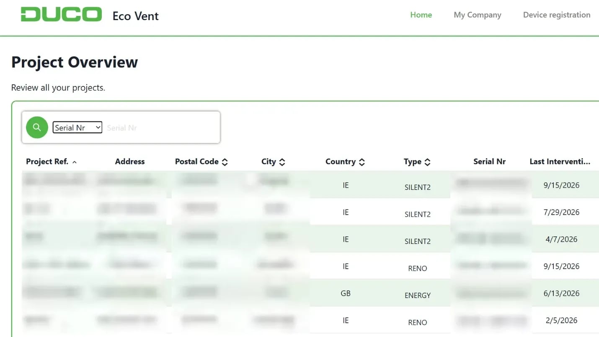This screenshot has height=337, width=599.
Task: Open the My Company menu item
Action: (478, 15)
